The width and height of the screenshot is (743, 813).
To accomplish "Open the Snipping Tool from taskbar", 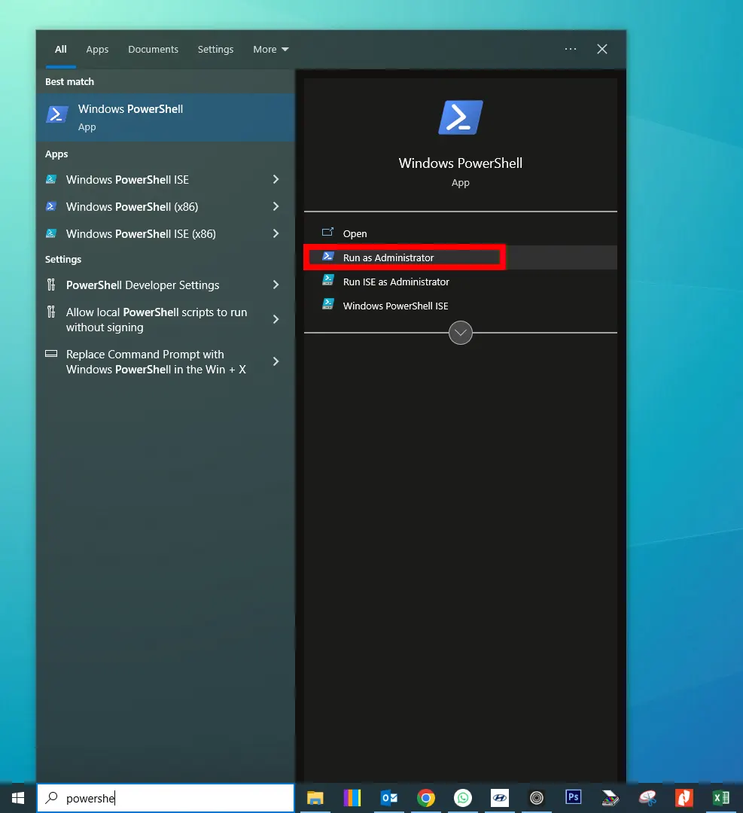I will [647, 798].
